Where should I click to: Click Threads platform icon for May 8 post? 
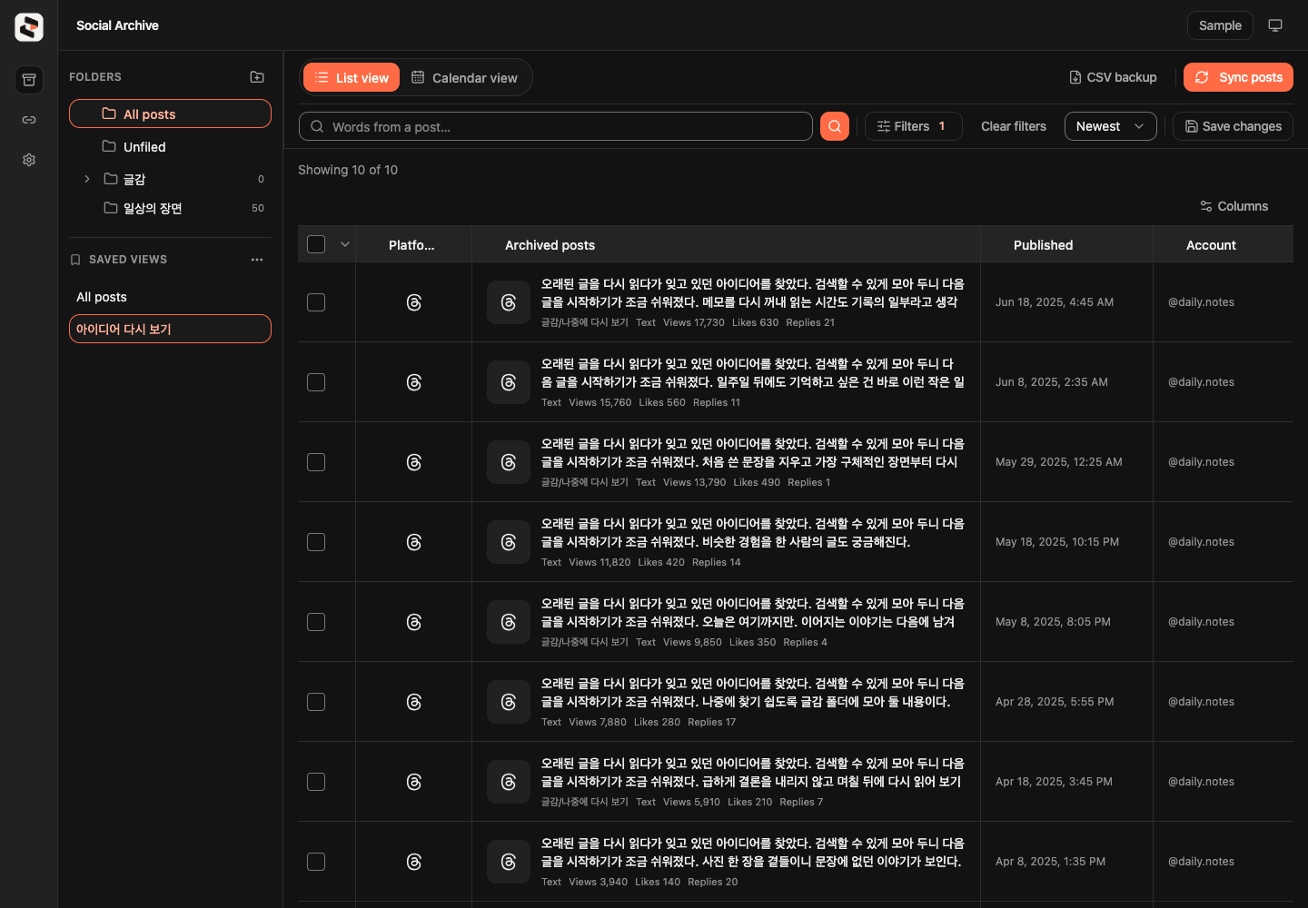pos(414,622)
